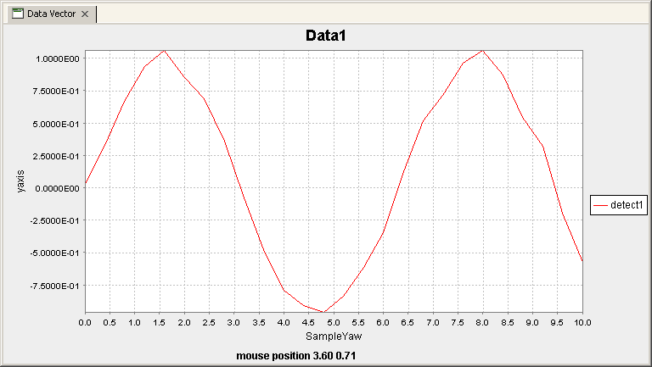Click the Data1 chart title
This screenshot has width=652, height=367.
[x=325, y=36]
